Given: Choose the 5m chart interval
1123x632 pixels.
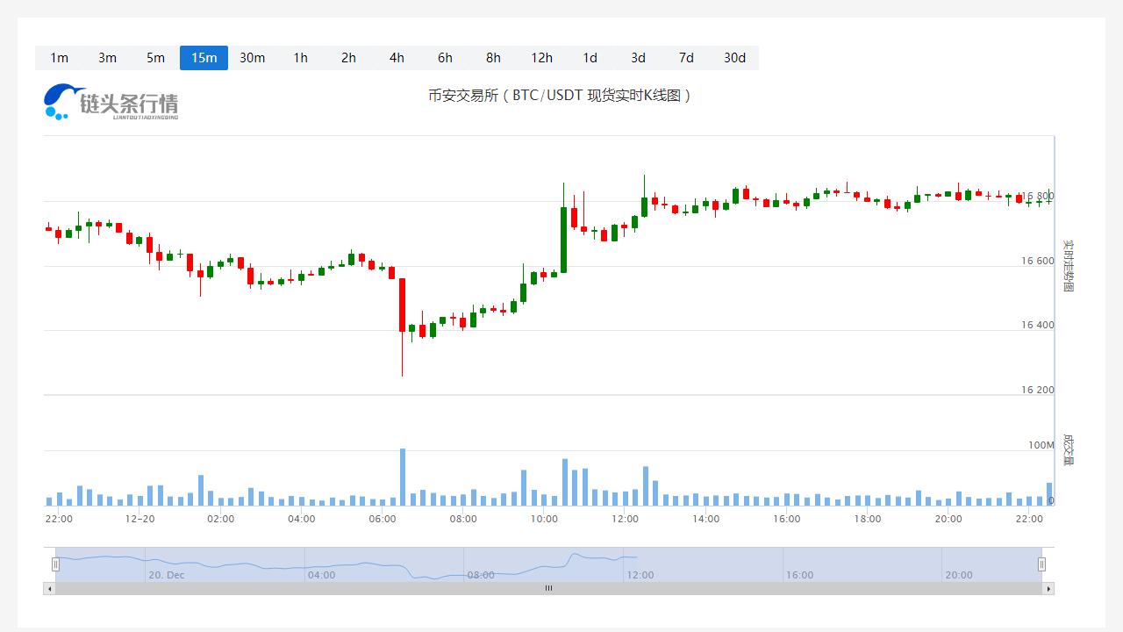Looking at the screenshot, I should point(155,58).
